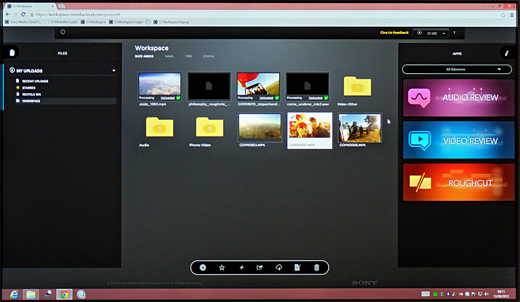
Task: Uncheck the selected GOPR0922.MP4 checkmark
Action: point(291,116)
